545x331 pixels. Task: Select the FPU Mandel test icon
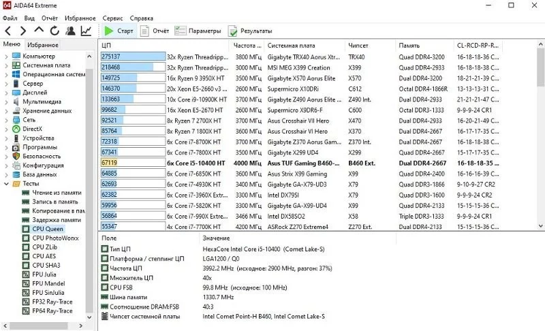[x=26, y=283]
